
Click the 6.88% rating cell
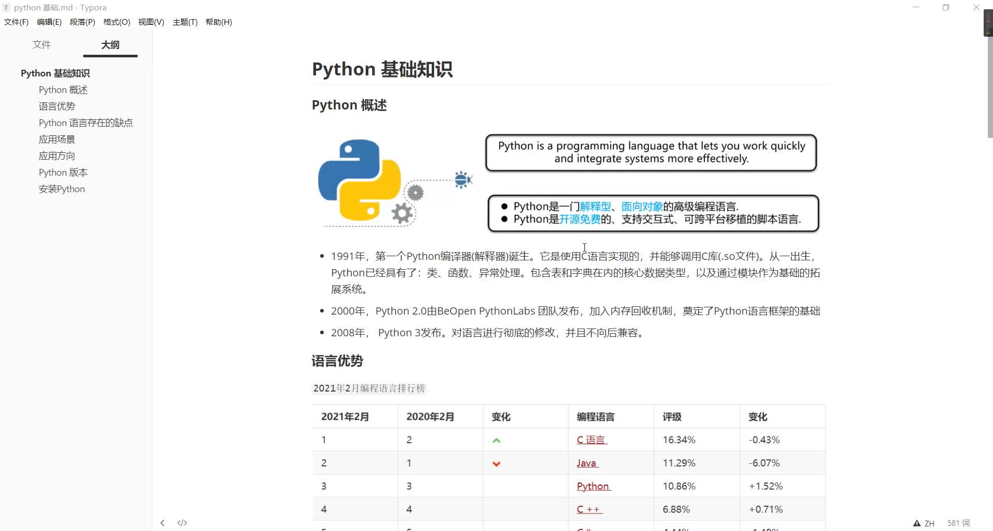(697, 509)
